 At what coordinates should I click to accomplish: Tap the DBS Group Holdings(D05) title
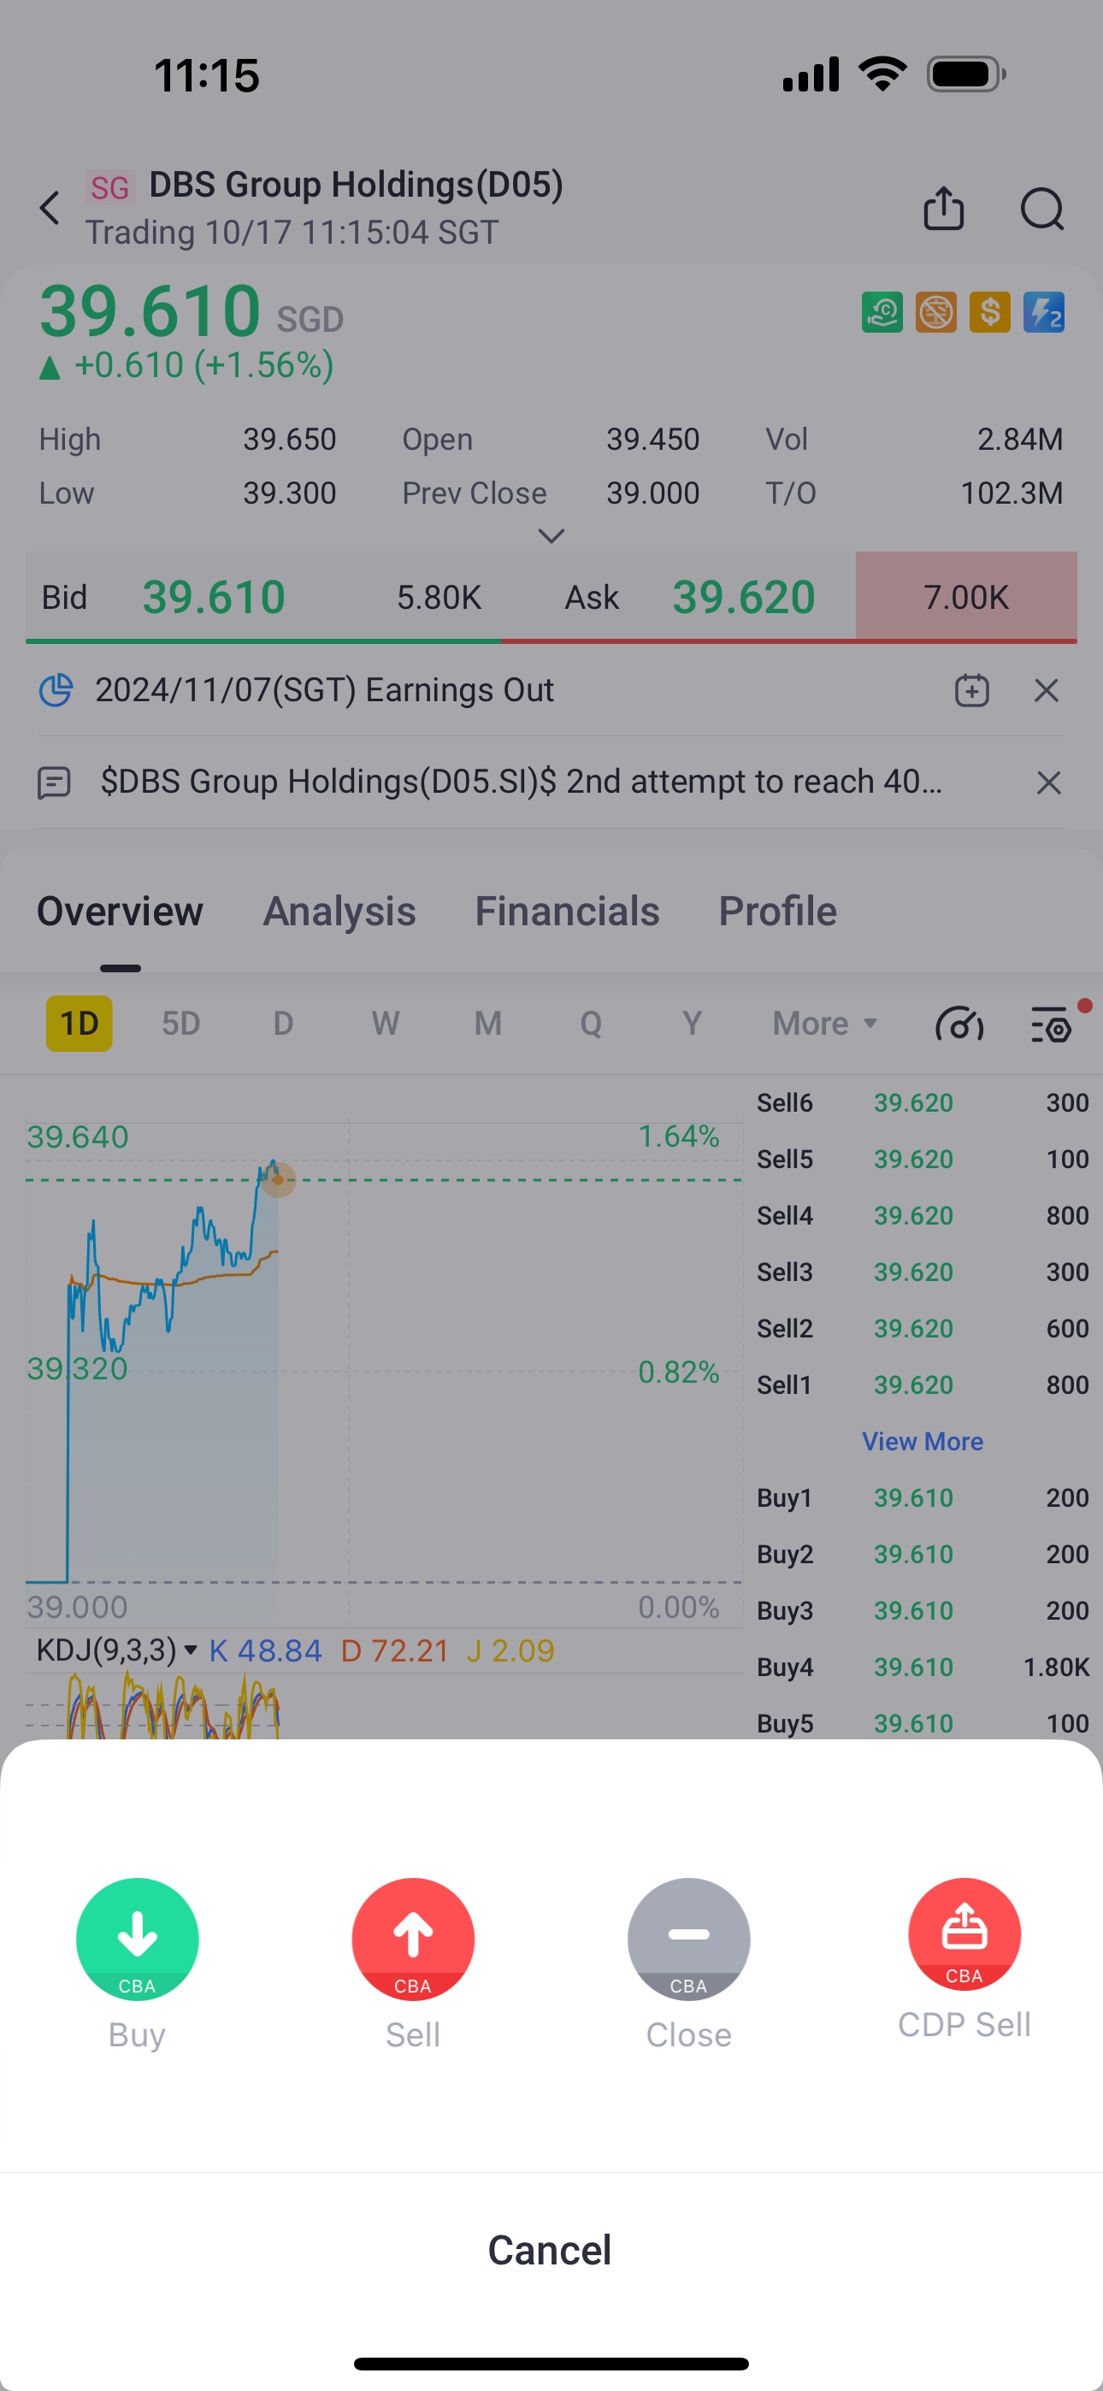356,185
